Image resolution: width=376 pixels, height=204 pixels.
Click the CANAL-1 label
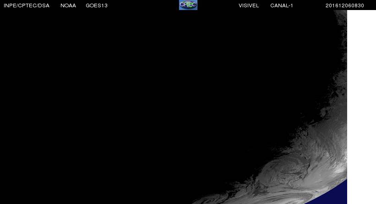pos(282,5)
